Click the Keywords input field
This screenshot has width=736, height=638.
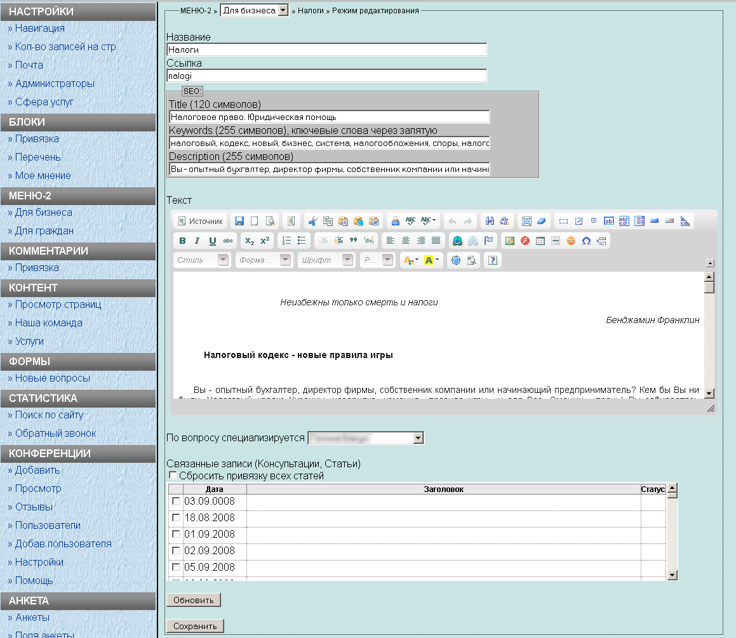(x=330, y=143)
